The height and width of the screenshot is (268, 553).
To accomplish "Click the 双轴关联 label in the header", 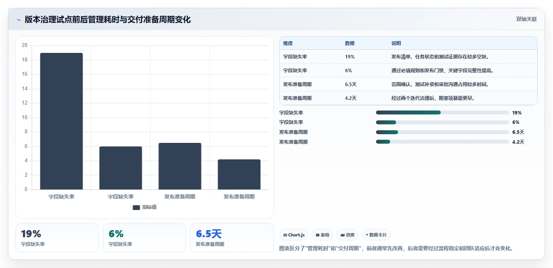I will tap(527, 19).
